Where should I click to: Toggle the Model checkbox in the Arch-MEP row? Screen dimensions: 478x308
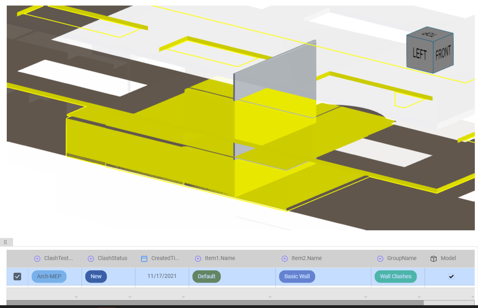(x=451, y=276)
